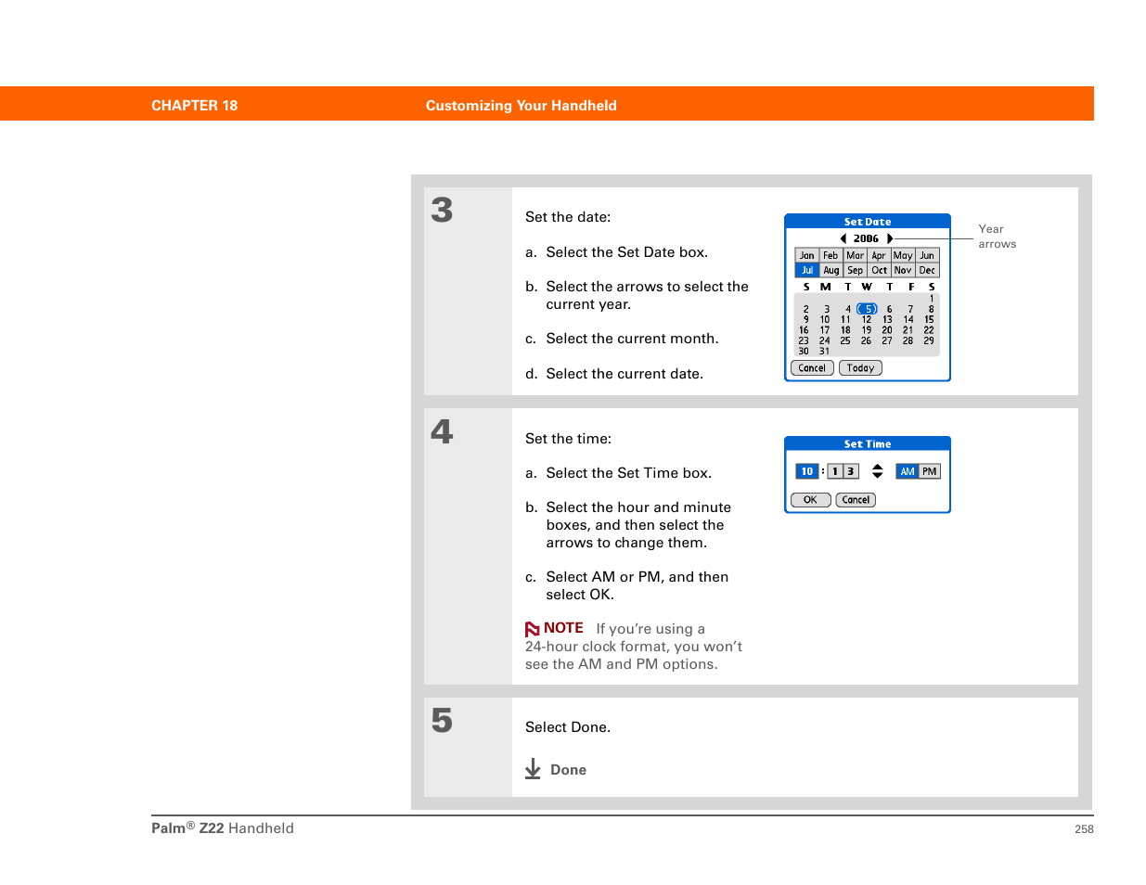Select the Mar month box
This screenshot has width=1146, height=885.
[x=856, y=256]
